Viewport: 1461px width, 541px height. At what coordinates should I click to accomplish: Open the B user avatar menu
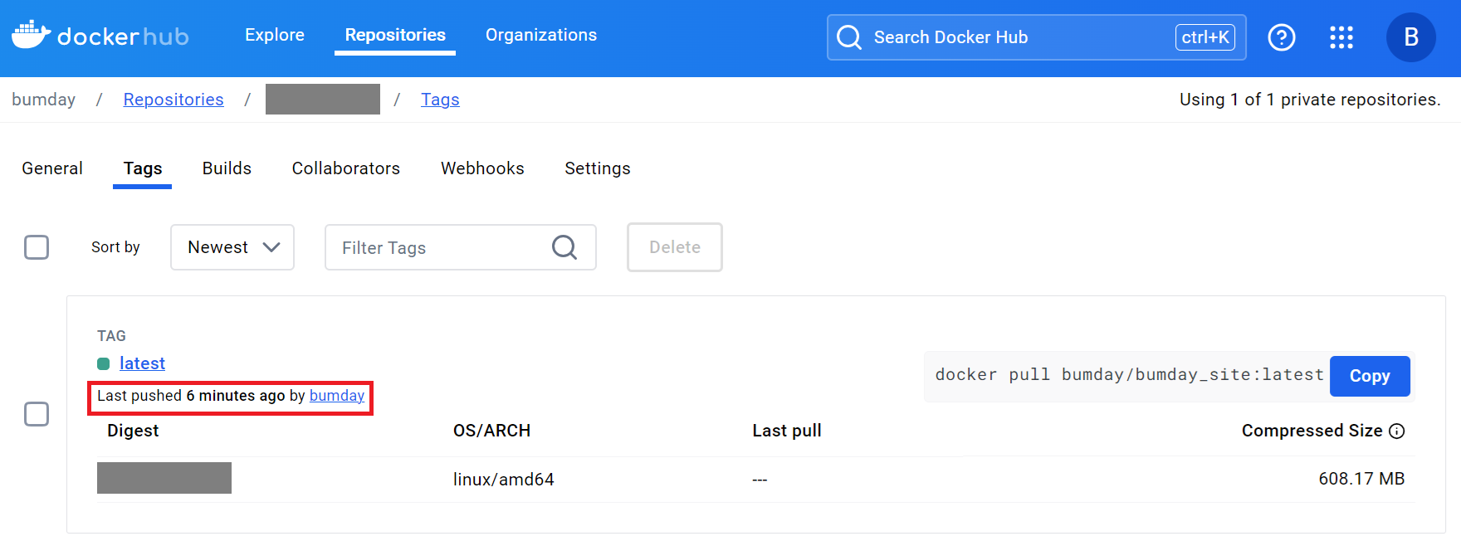pos(1410,37)
